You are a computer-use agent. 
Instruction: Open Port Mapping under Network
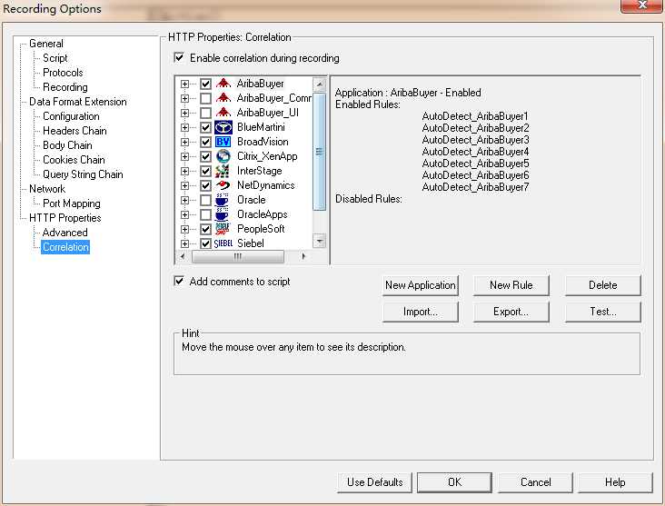pos(72,203)
